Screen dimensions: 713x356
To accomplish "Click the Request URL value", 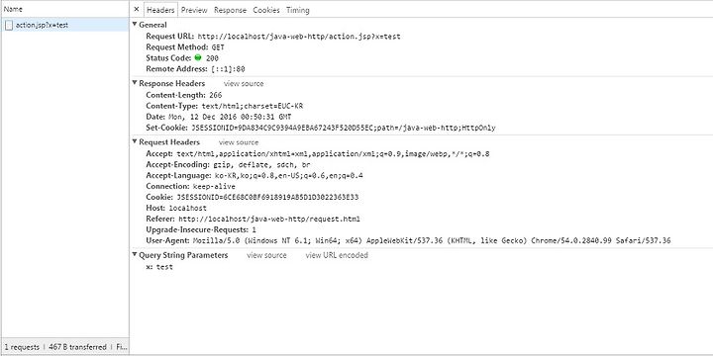I will pos(300,37).
